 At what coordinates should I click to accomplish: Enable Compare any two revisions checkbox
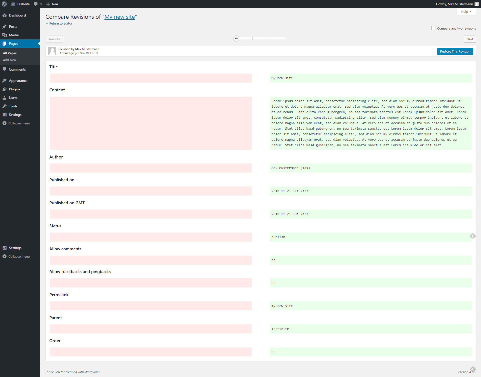(433, 28)
